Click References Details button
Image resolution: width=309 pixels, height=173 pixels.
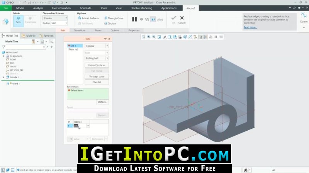[102, 102]
